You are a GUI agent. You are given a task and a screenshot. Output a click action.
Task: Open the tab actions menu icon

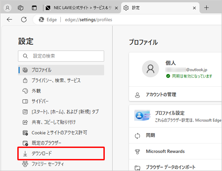34,8
